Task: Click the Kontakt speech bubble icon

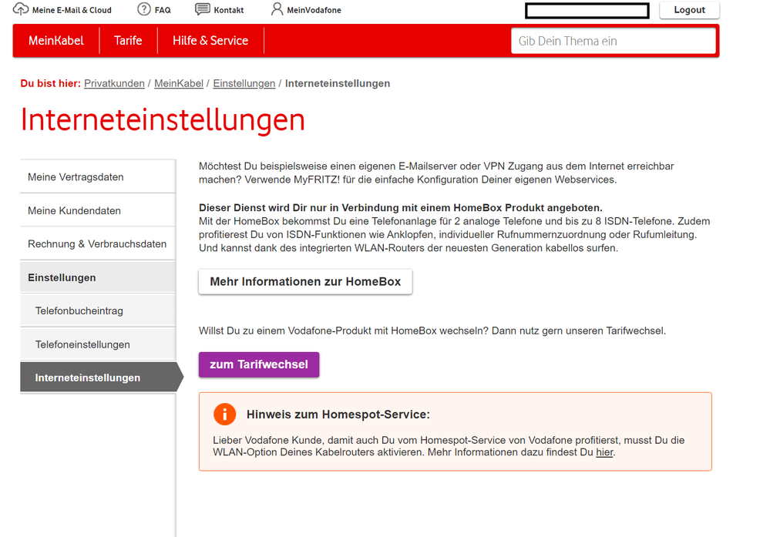Action: [x=203, y=9]
